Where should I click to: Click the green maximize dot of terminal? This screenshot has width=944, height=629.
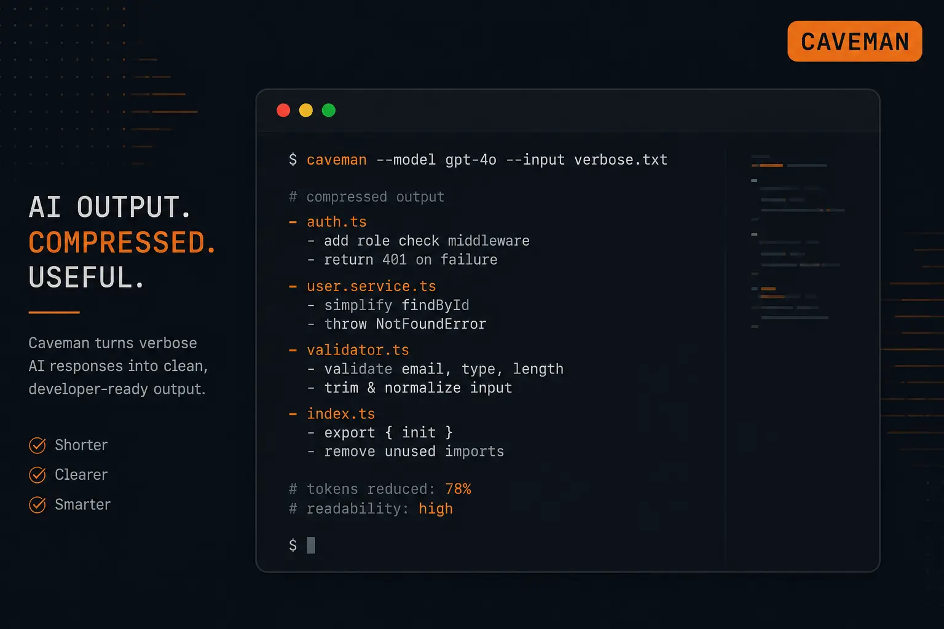click(329, 110)
